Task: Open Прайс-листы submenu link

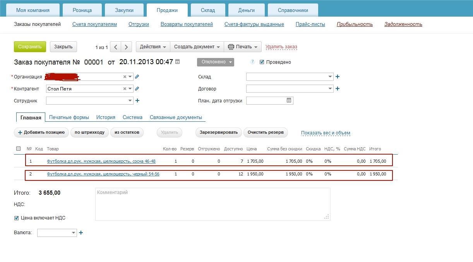Action: click(x=310, y=24)
